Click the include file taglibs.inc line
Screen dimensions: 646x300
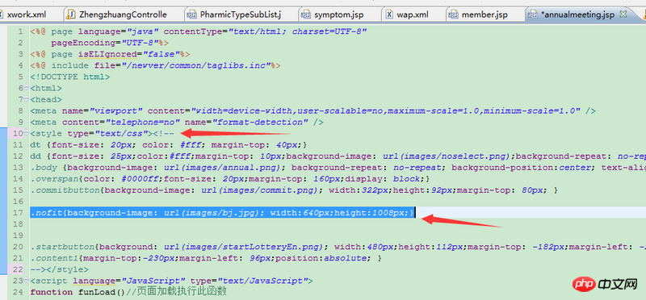pyautogui.click(x=155, y=65)
